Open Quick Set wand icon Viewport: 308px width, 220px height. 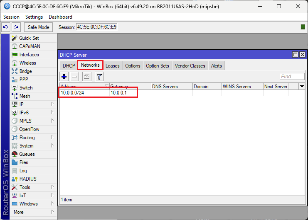tap(14, 38)
